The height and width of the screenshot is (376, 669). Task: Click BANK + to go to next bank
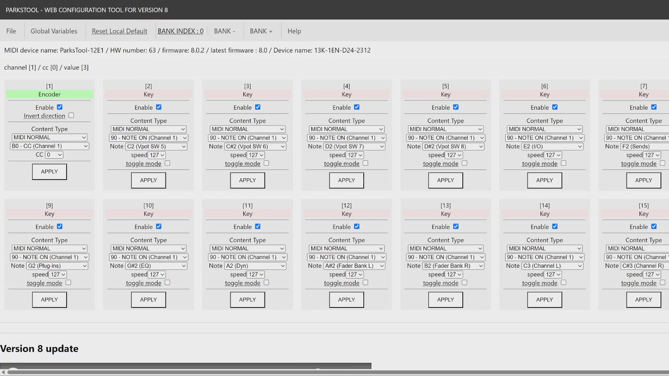tap(261, 31)
